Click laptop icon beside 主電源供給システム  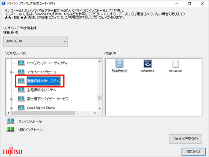pos(21,90)
